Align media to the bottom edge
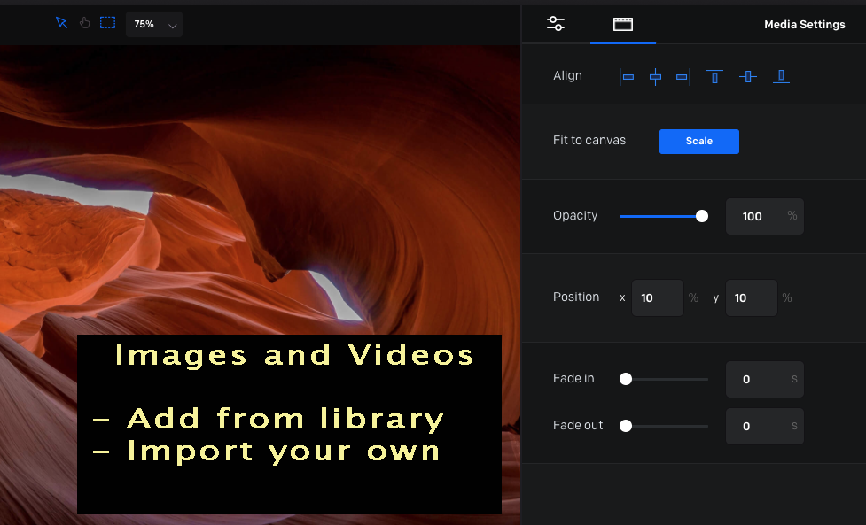Screen dimensions: 866x525 (781, 77)
